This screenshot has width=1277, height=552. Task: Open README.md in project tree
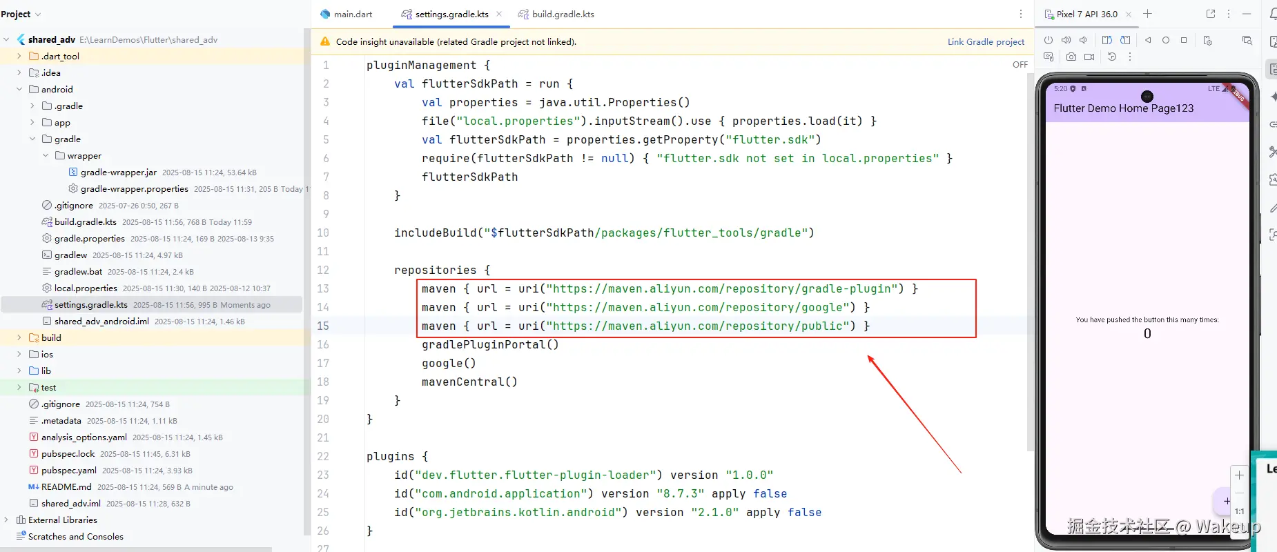66,486
